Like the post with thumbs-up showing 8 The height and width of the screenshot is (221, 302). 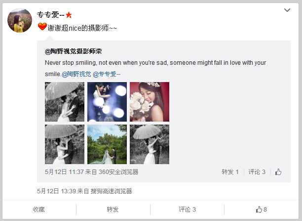[x=261, y=210]
